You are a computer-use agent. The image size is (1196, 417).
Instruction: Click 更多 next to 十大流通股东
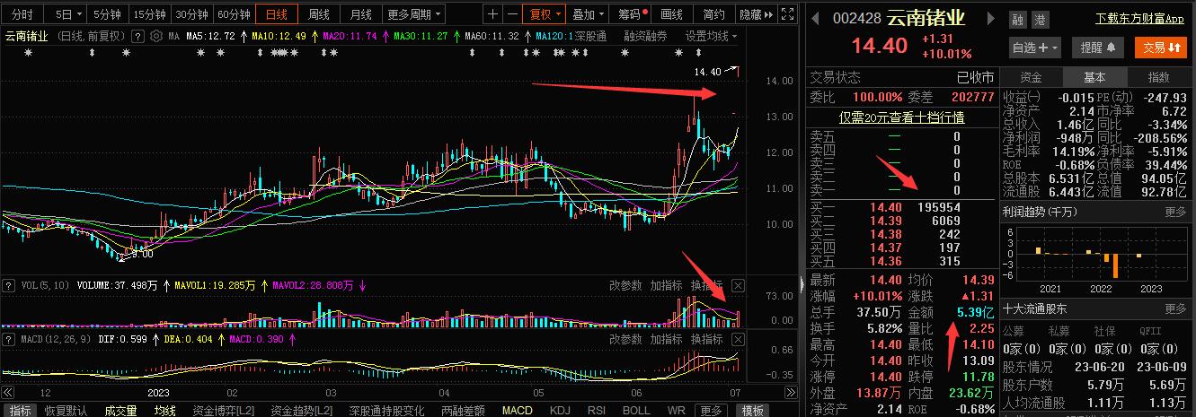pos(1175,308)
